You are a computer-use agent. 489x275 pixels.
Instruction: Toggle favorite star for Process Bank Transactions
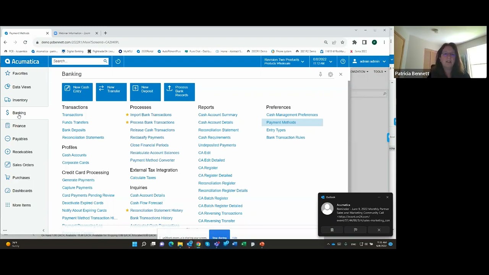point(127,122)
